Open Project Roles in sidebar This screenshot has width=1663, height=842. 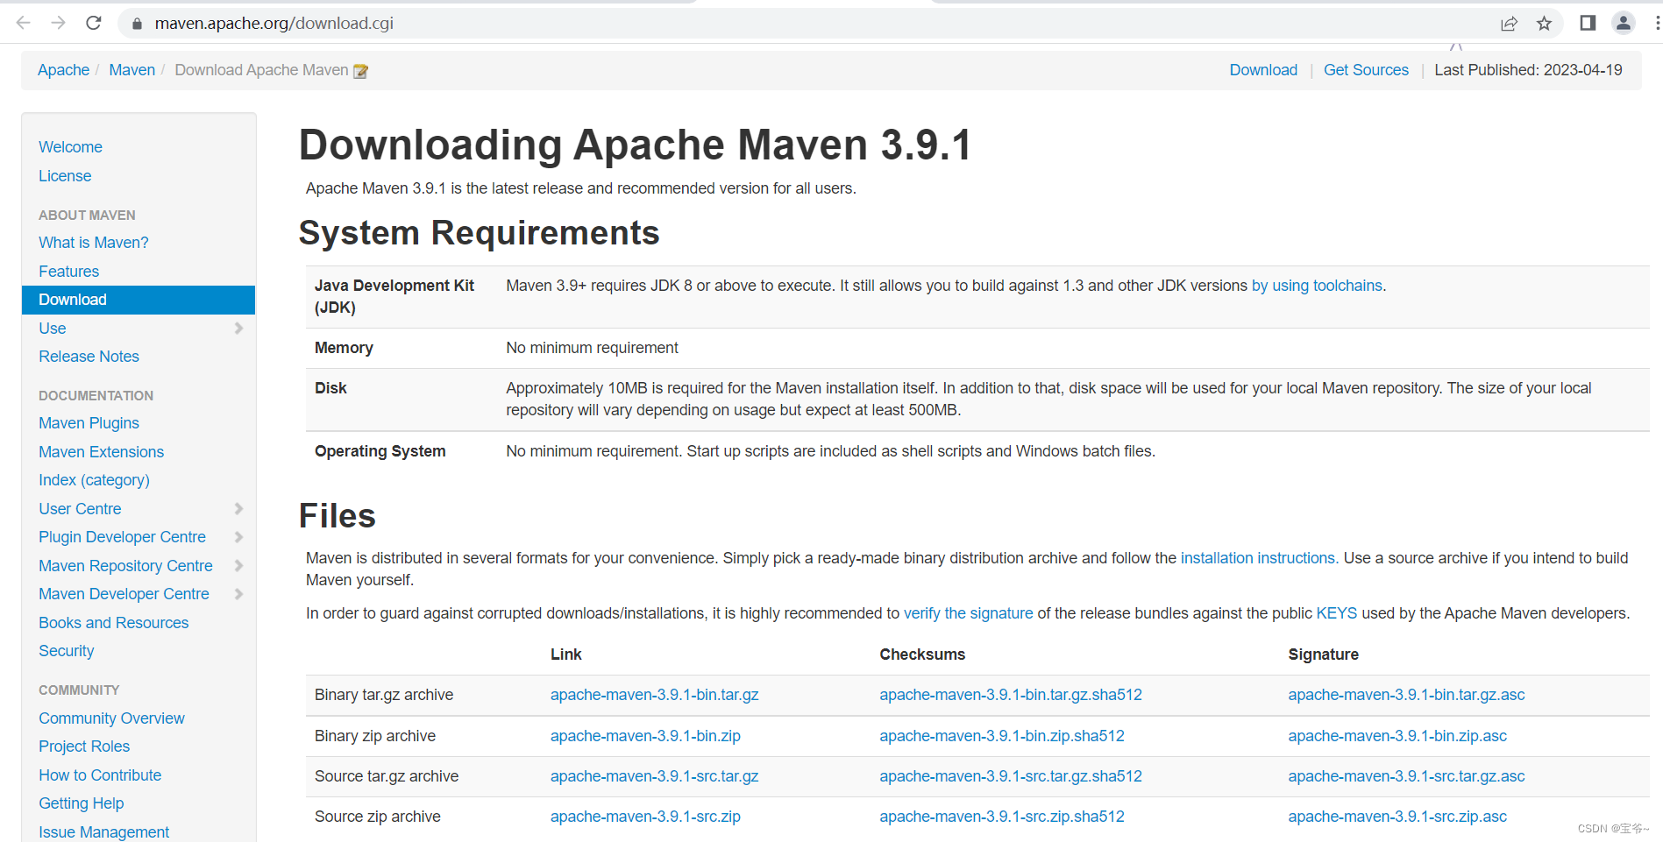pos(84,746)
